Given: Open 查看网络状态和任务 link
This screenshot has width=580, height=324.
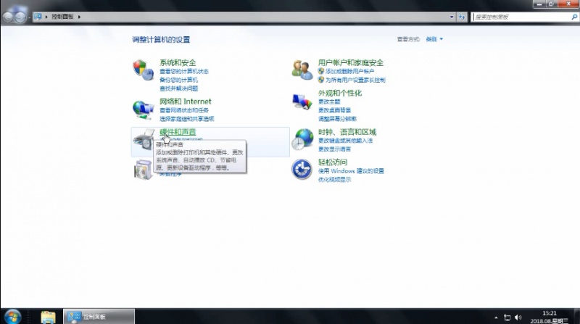Looking at the screenshot, I should point(184,110).
